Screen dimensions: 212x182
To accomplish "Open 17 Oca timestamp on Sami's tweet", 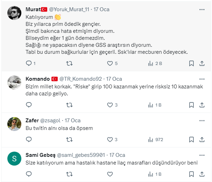I will pos(117,155).
